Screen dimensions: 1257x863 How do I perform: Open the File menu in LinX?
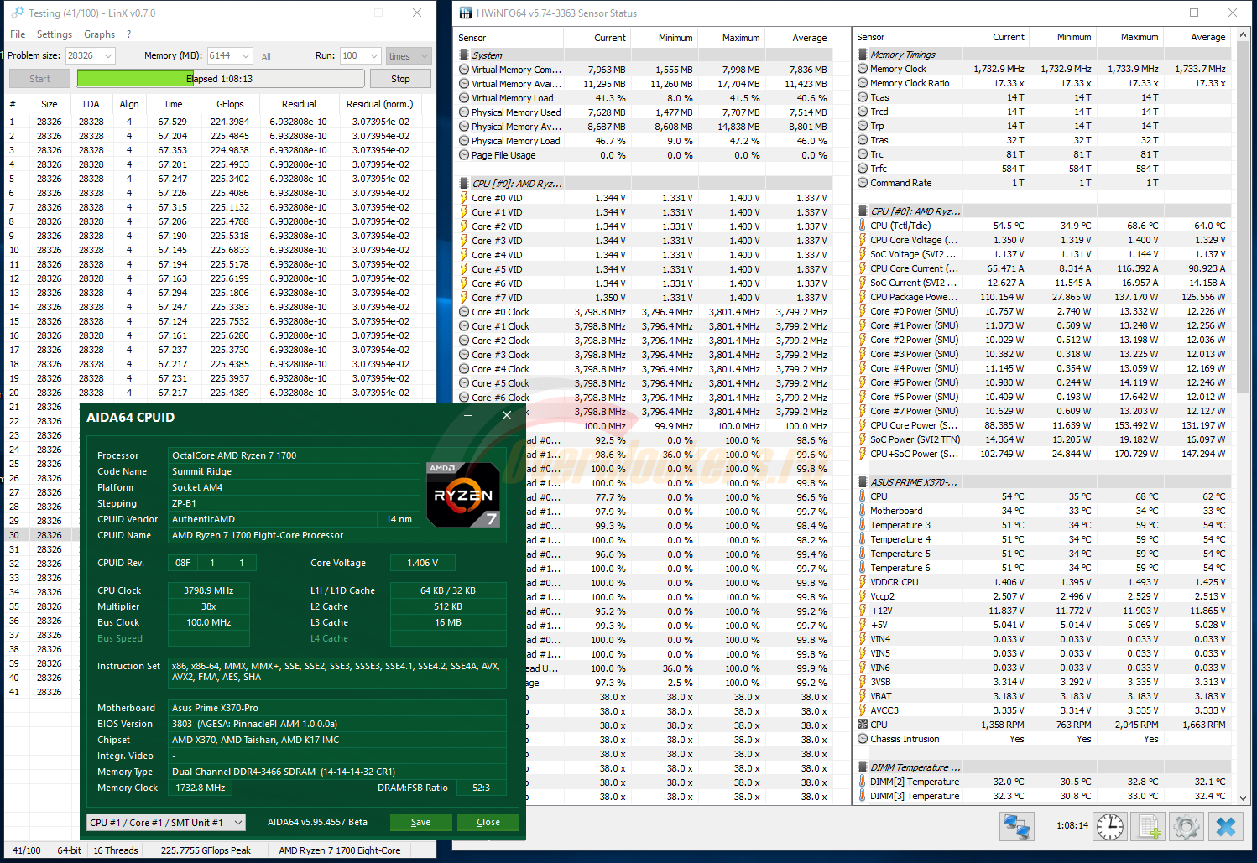click(18, 34)
